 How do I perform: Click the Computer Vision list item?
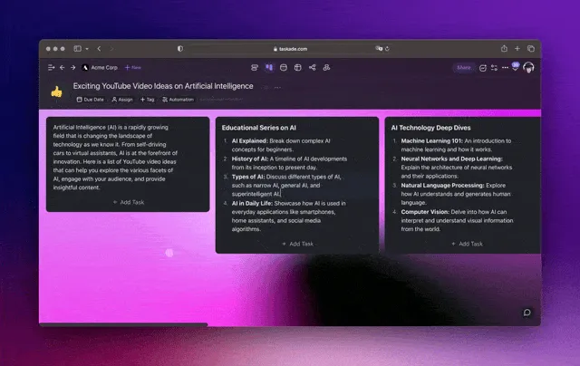tap(457, 221)
